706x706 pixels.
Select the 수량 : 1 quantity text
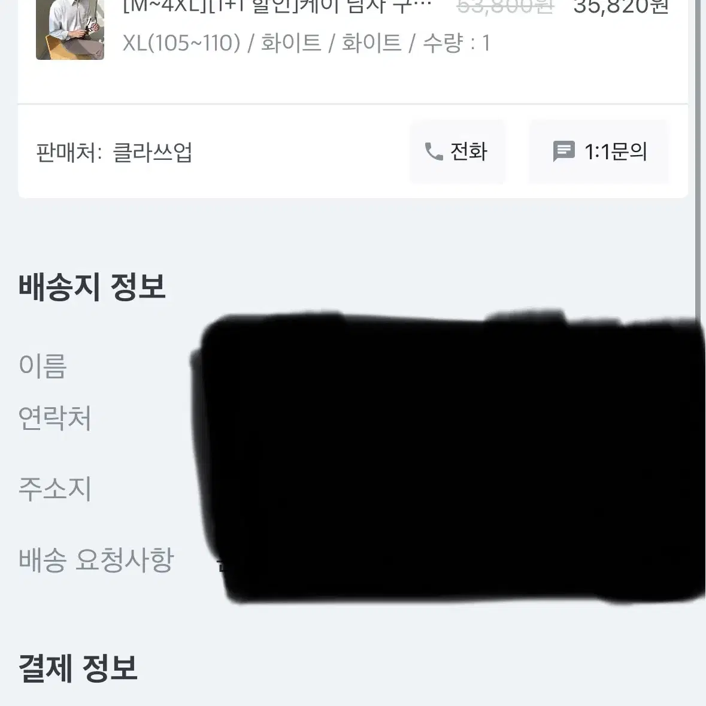coord(456,43)
